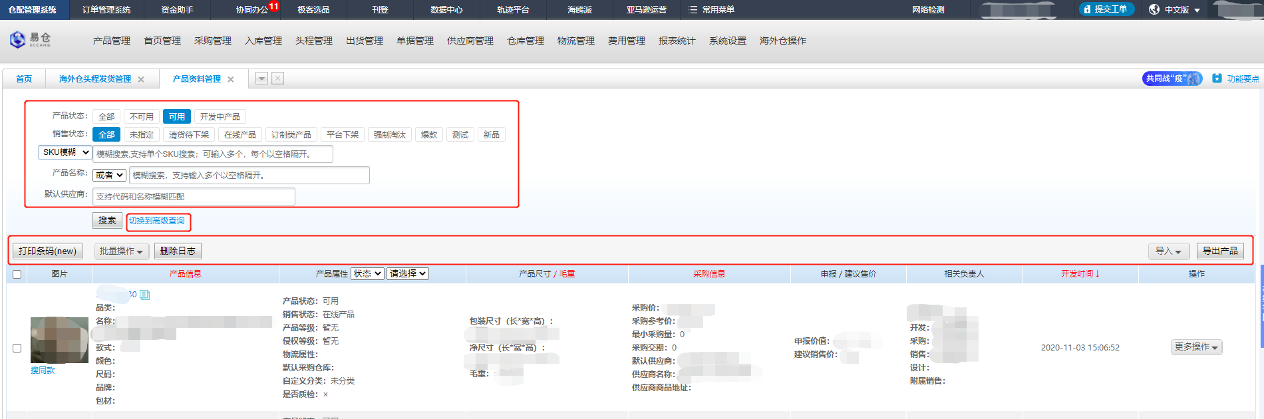Open the first product thumbnail image

point(59,340)
